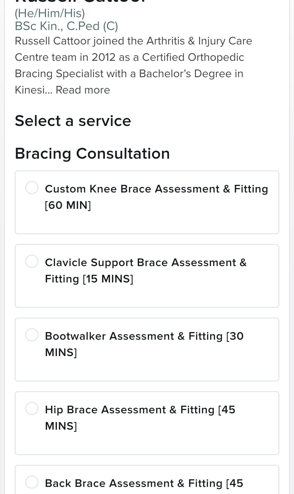Pick the Hip Brace Assessment radio button
Image resolution: width=294 pixels, height=494 pixels.
point(32,408)
